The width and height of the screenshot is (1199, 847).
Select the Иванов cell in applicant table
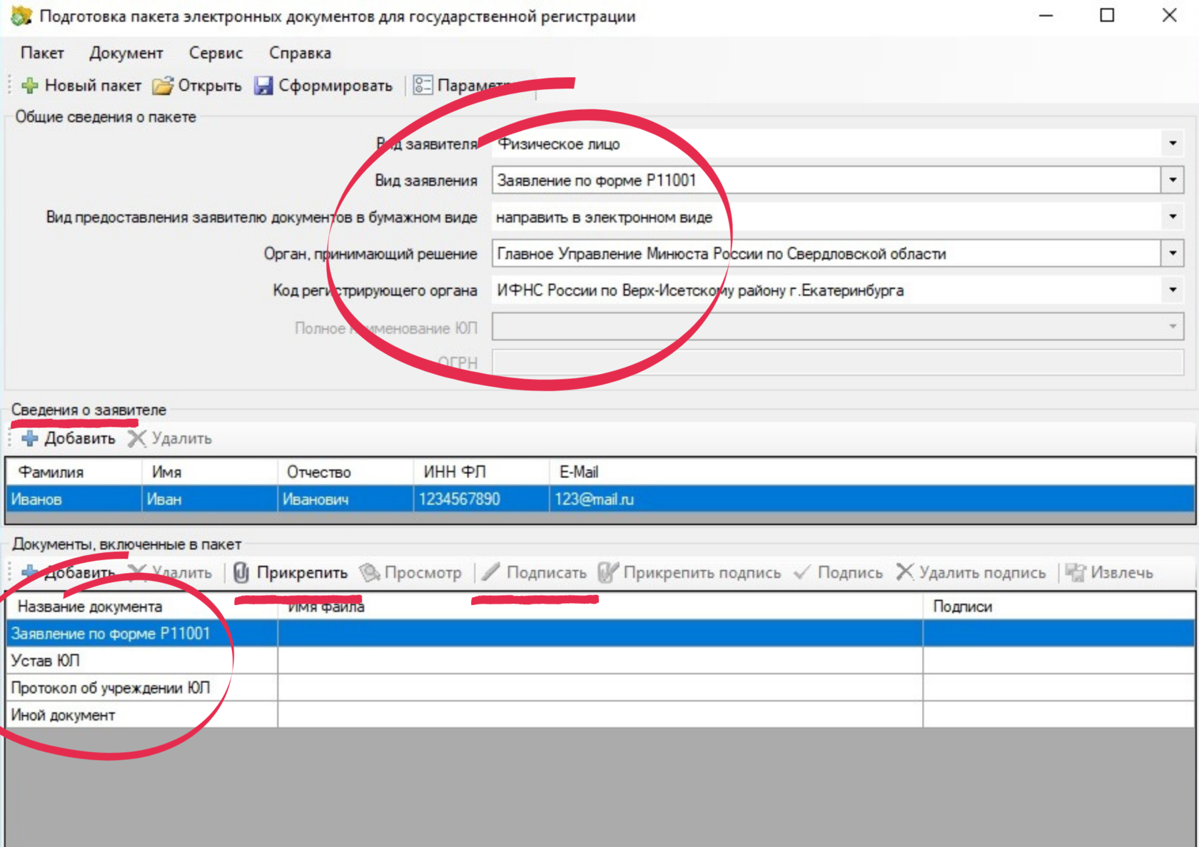pos(74,499)
